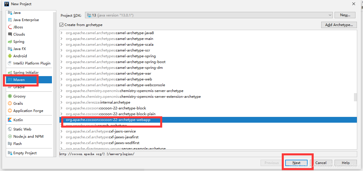Viewport: 363px width, 171px height.
Task: Expand camel-archetype-web entry
Action: click(62, 79)
